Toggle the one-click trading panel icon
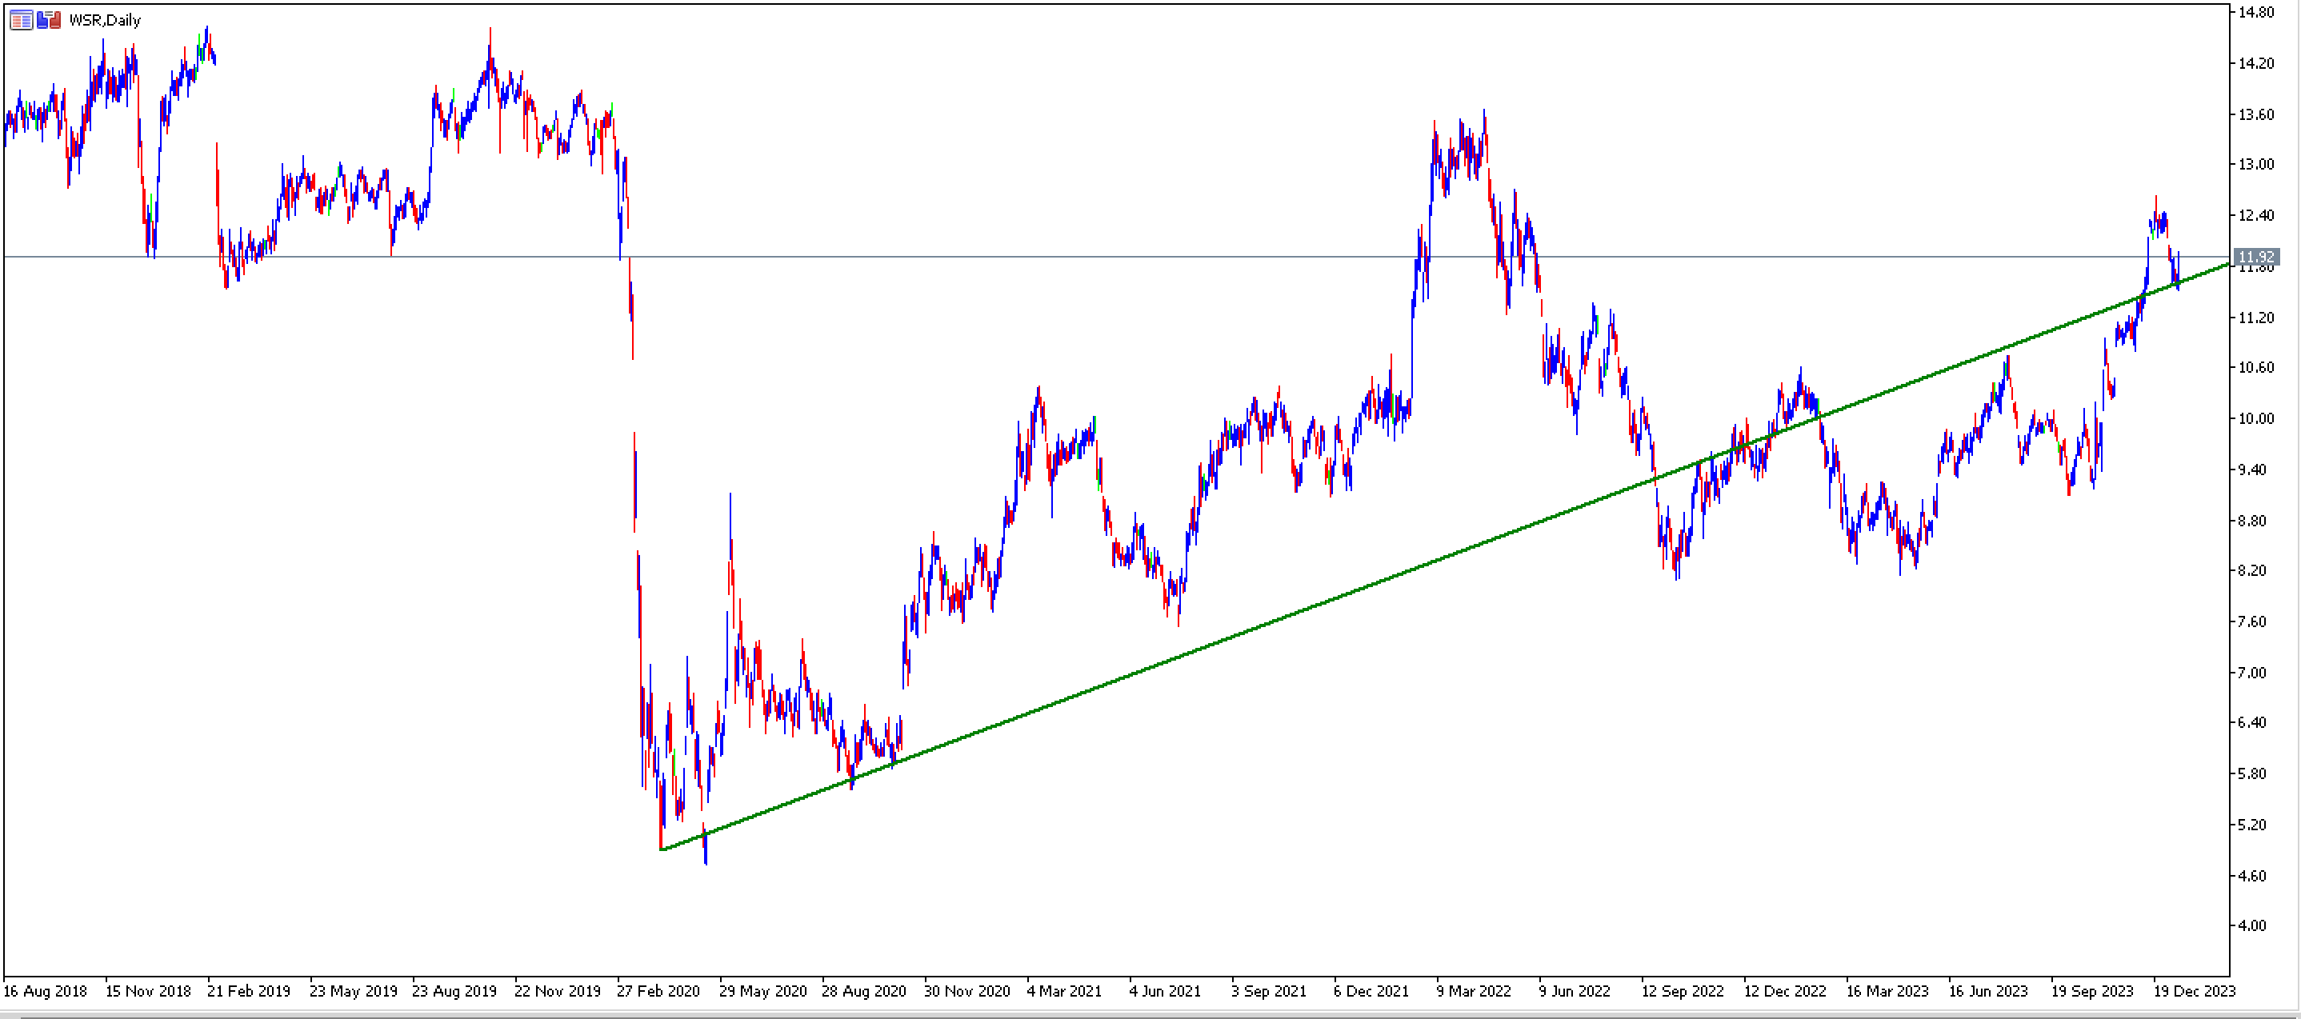2301x1019 pixels. [x=49, y=20]
